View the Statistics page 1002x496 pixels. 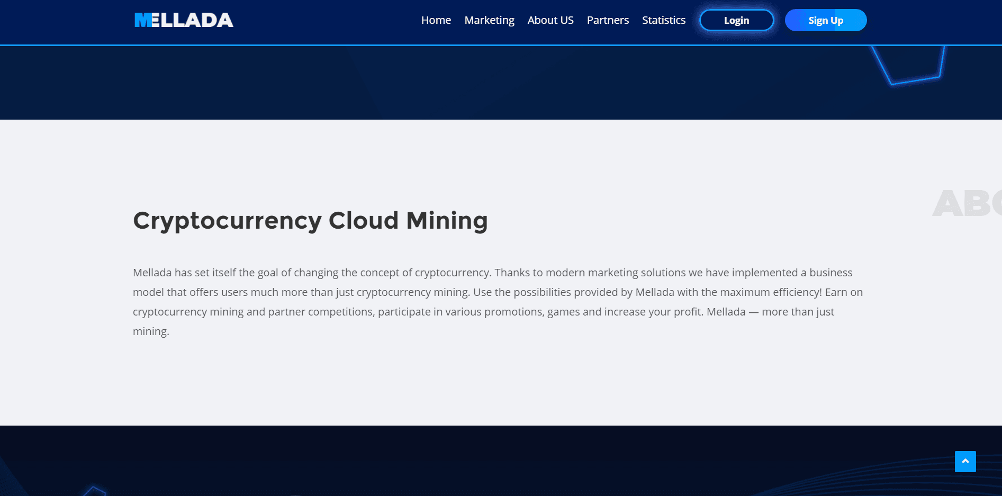pyautogui.click(x=663, y=20)
